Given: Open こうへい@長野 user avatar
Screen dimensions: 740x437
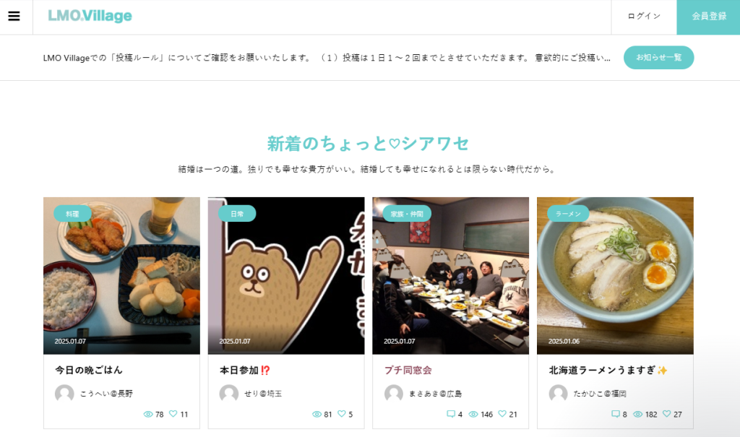Looking at the screenshot, I should 64,393.
